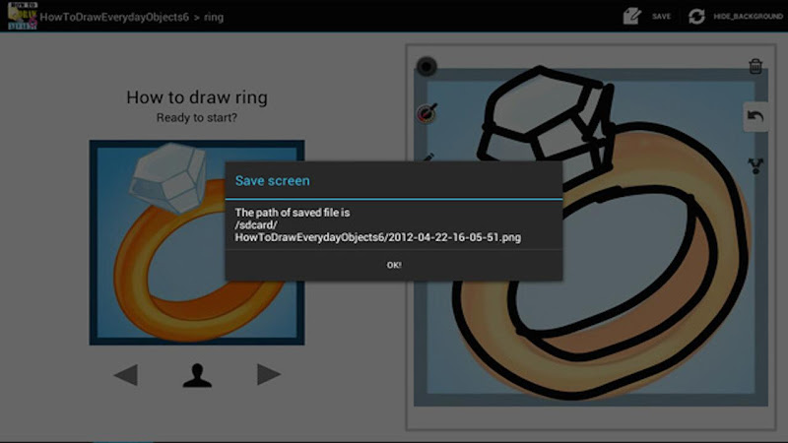The height and width of the screenshot is (443, 788).
Task: Click the HowToDrawEverydayObjects6 breadcrumb title
Action: tap(114, 17)
